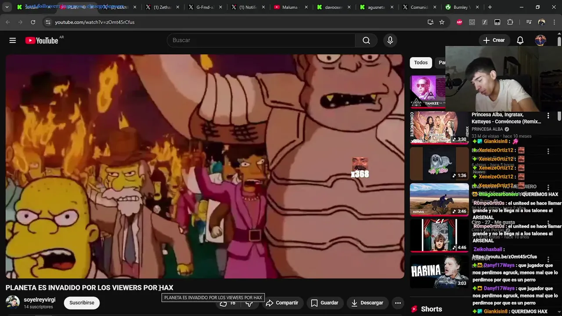Click the Compartir share button
The height and width of the screenshot is (316, 562).
(282, 303)
